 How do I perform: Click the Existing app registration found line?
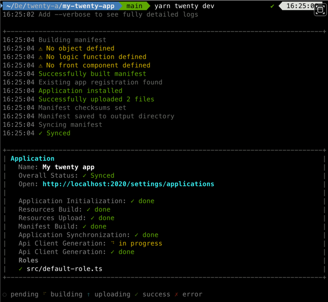100,82
